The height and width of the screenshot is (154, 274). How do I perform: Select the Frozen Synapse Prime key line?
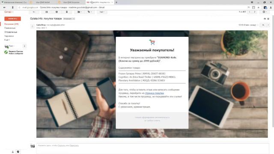click(142, 74)
